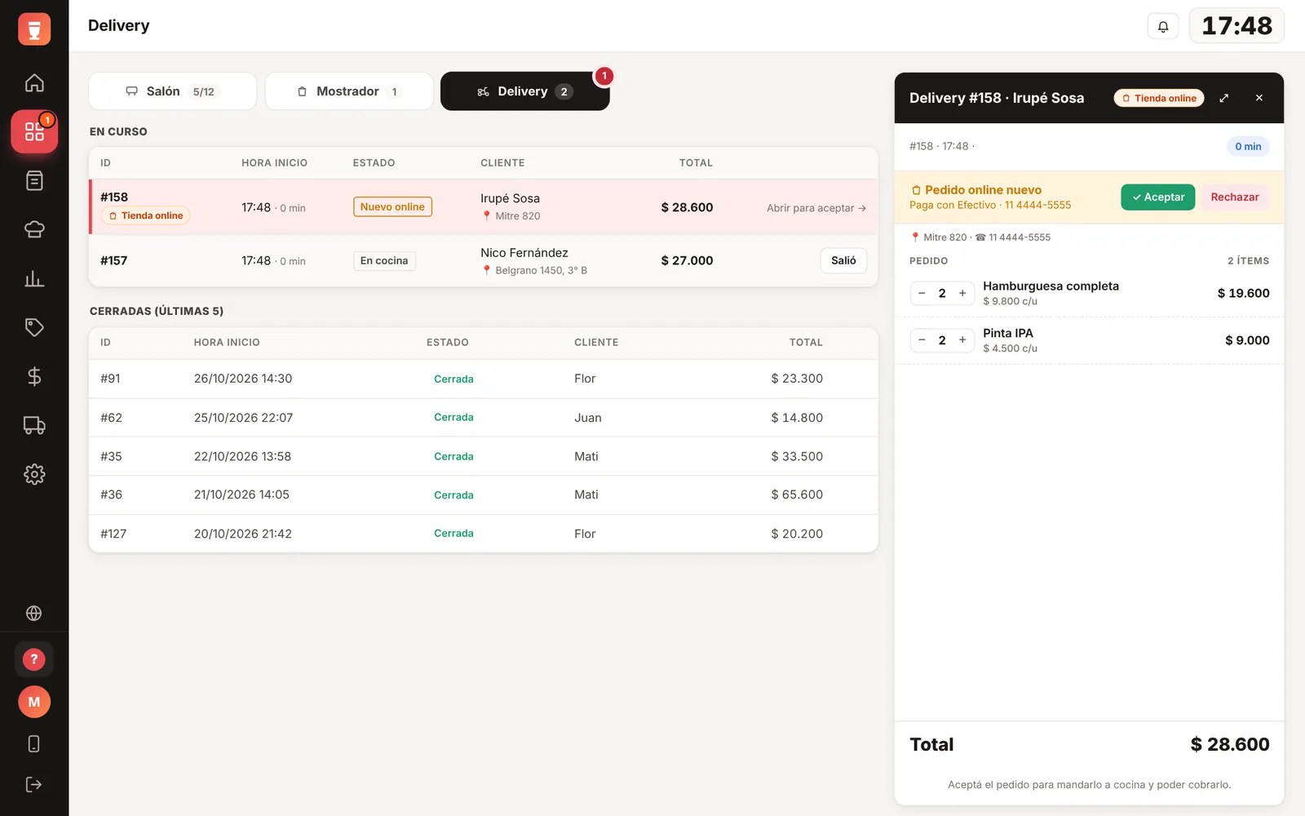Screen dimensions: 1305x816
Task: Click the Rechazar button
Action: tap(1234, 197)
